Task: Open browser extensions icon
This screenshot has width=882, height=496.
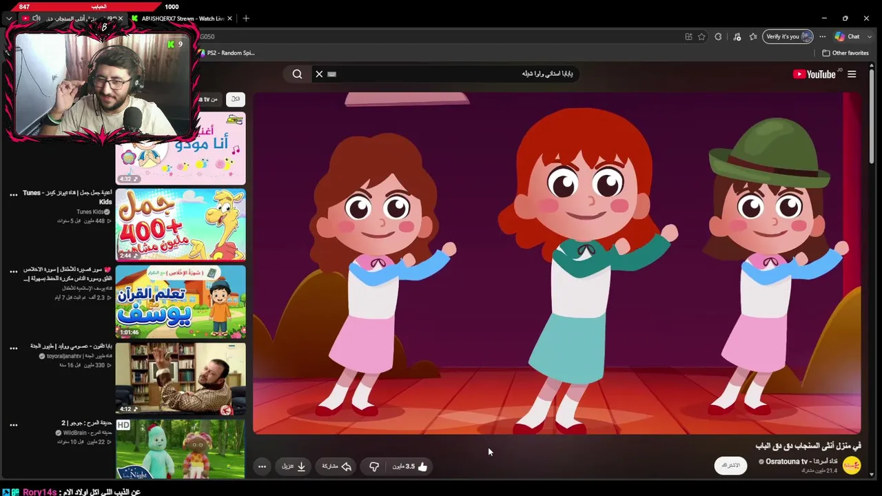Action: click(x=718, y=37)
